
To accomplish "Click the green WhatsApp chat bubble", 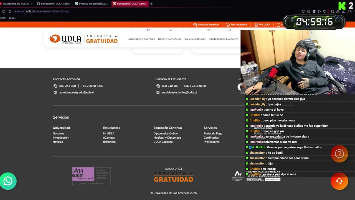I will [x=8, y=181].
